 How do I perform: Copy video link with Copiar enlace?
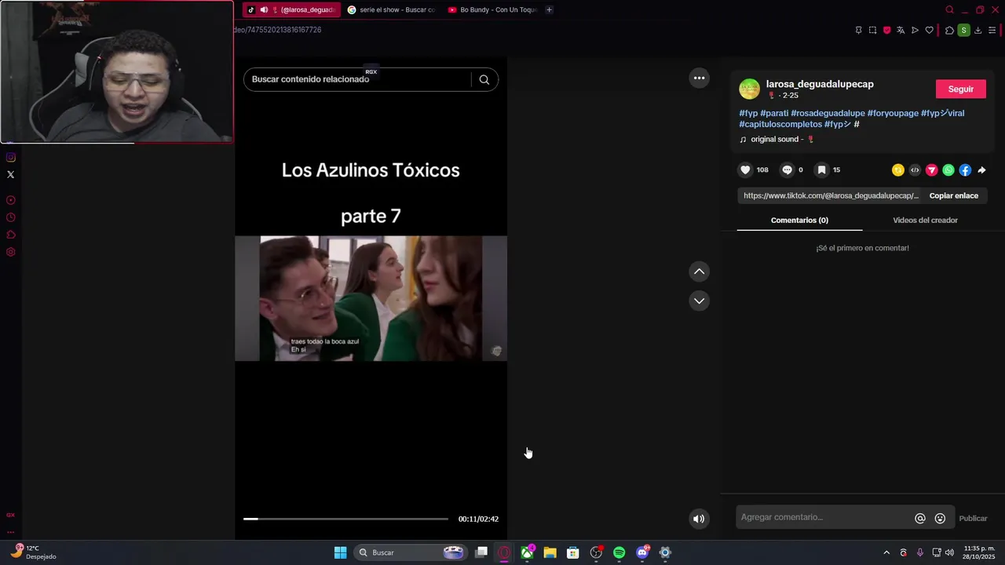coord(954,195)
